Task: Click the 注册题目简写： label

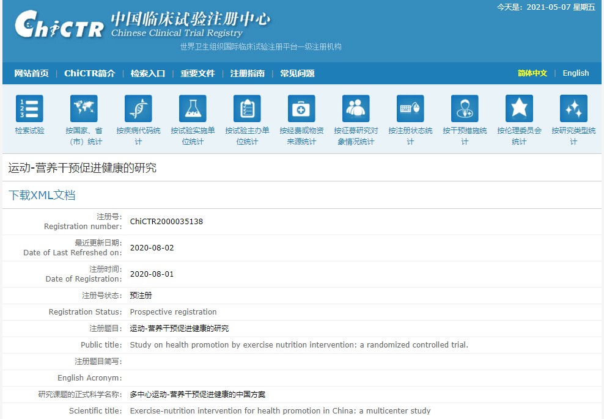Action: click(x=98, y=362)
